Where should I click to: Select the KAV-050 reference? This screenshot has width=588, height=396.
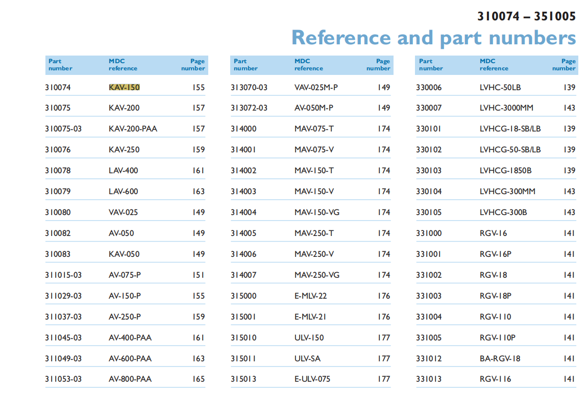point(124,254)
